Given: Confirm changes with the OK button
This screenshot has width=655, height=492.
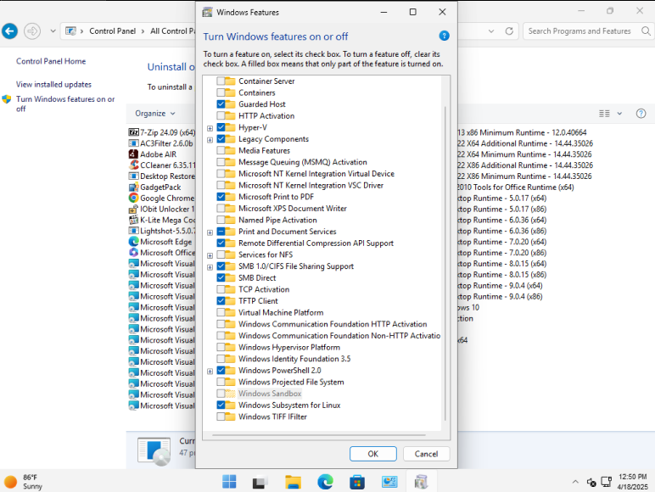Looking at the screenshot, I should tap(373, 454).
